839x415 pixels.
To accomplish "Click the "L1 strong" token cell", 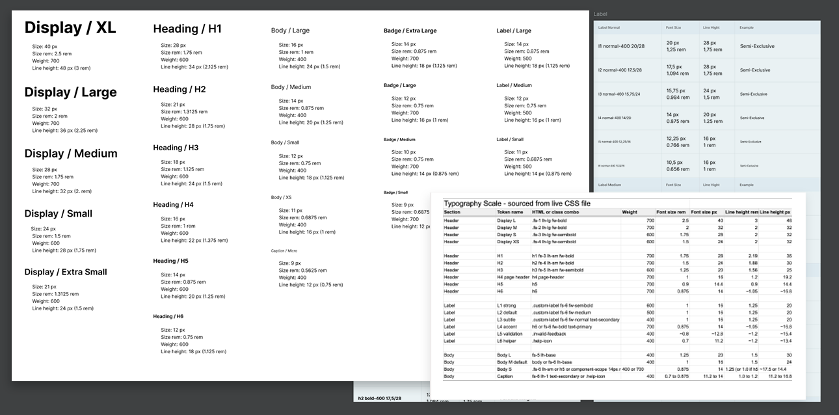I will pyautogui.click(x=507, y=305).
